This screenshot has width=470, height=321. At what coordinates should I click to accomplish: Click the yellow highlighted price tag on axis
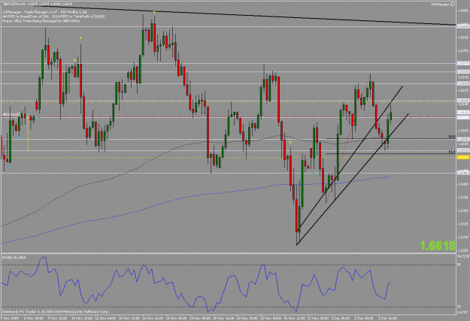coord(463,157)
